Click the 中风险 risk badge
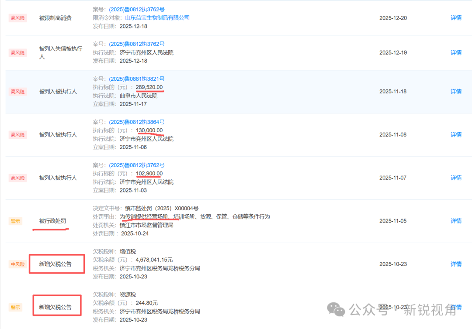Image resolution: width=472 pixels, height=329 pixels. [x=18, y=264]
